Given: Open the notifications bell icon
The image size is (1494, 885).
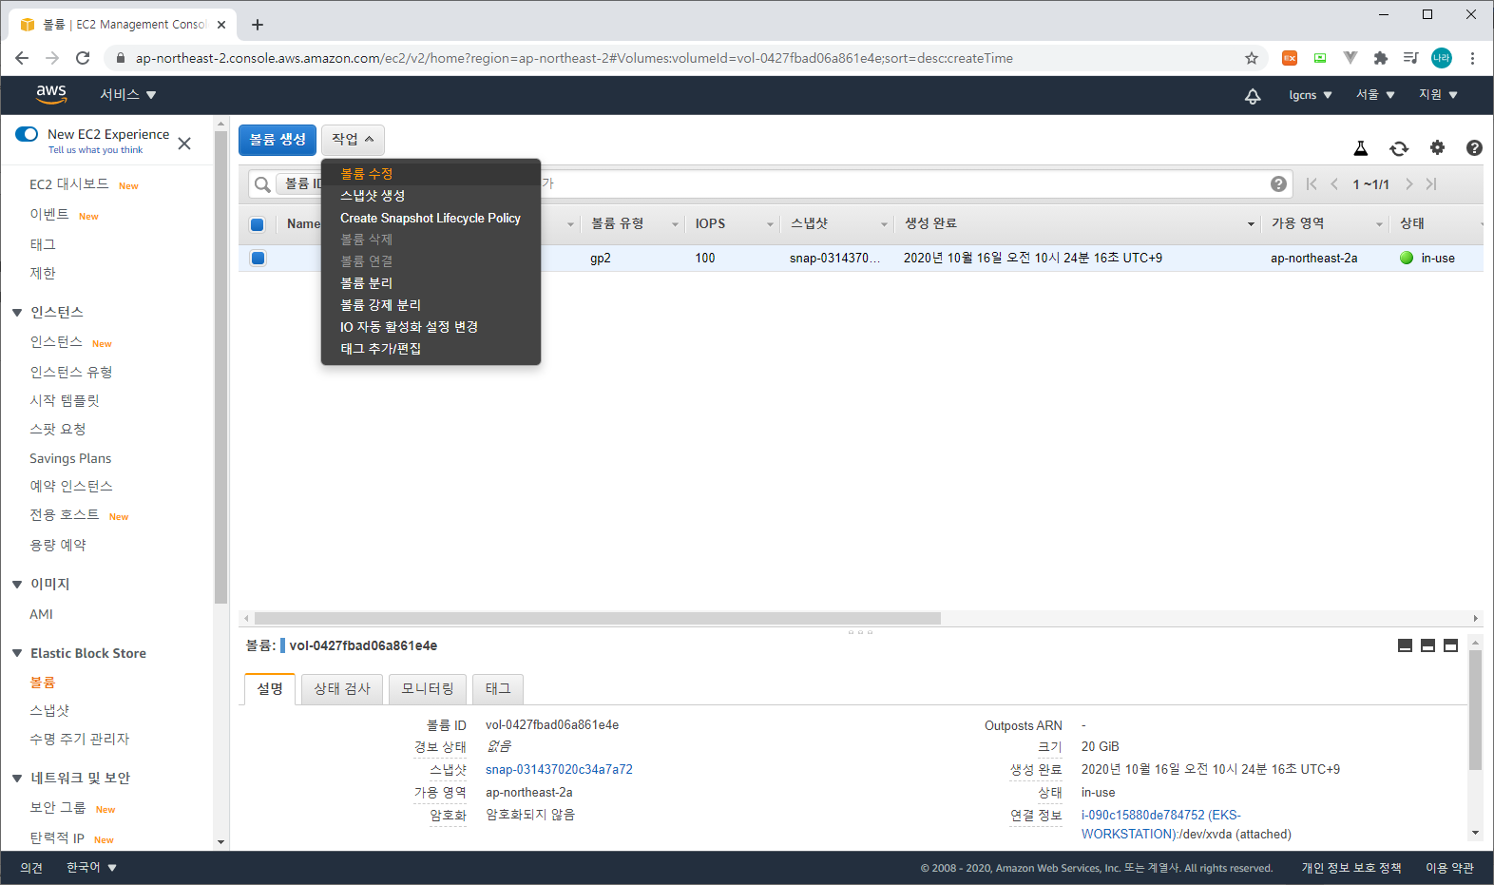Looking at the screenshot, I should [1253, 95].
